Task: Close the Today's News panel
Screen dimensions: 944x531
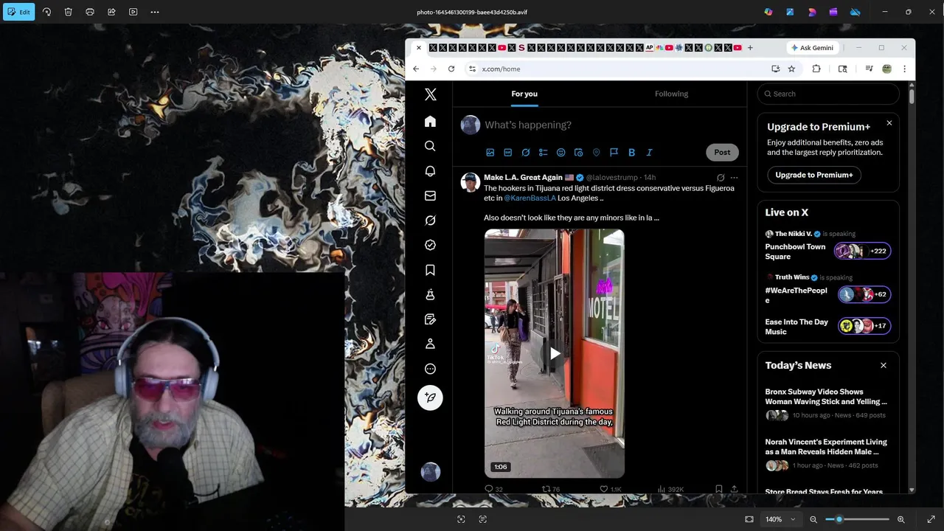Action: (883, 365)
